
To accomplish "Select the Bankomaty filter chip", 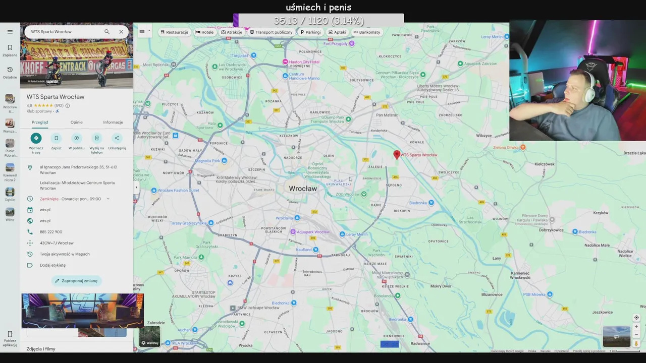I will [366, 32].
